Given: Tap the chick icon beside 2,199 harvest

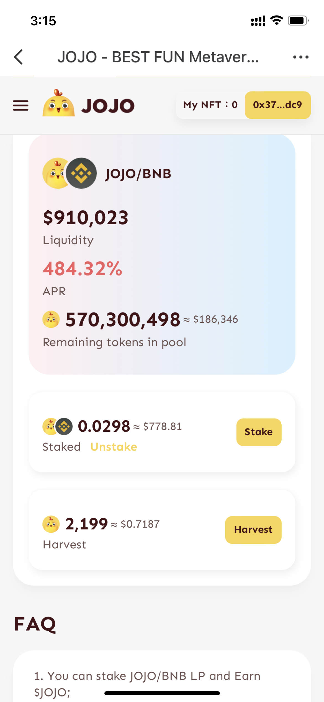Looking at the screenshot, I should (51, 524).
